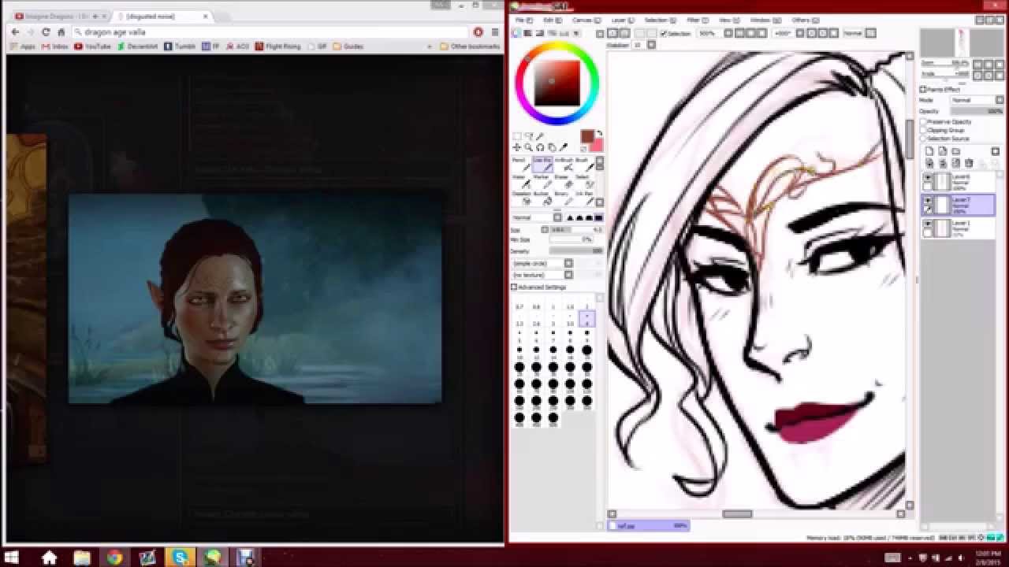Pick the rotate view tool
1009x567 pixels.
click(541, 147)
